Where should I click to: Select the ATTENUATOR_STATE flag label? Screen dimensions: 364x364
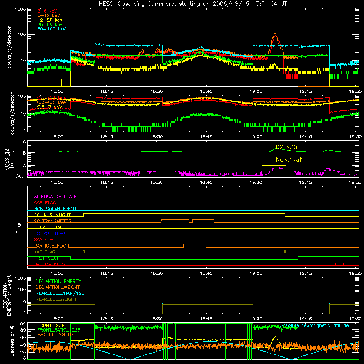55,197
